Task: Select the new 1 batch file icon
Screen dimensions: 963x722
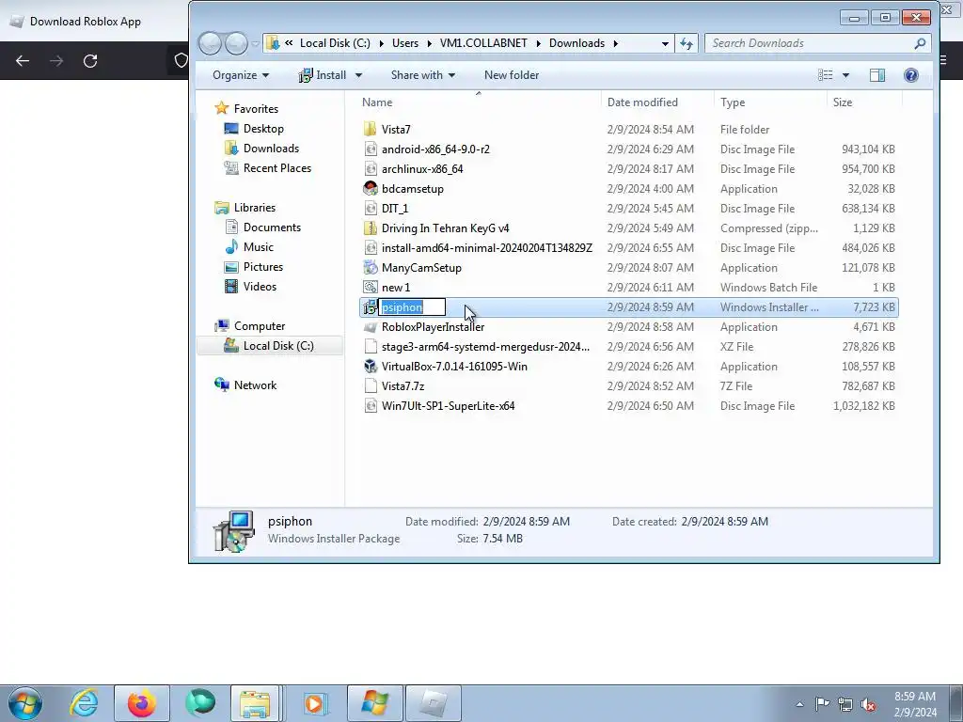Action: [x=370, y=288]
